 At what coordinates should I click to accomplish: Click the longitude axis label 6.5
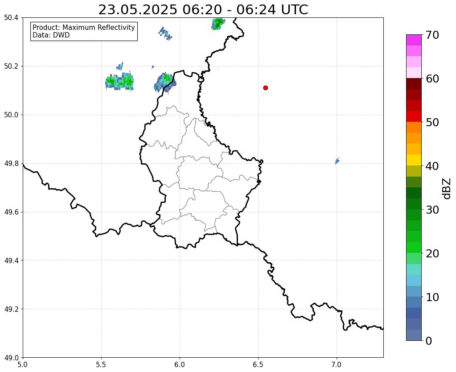258,364
